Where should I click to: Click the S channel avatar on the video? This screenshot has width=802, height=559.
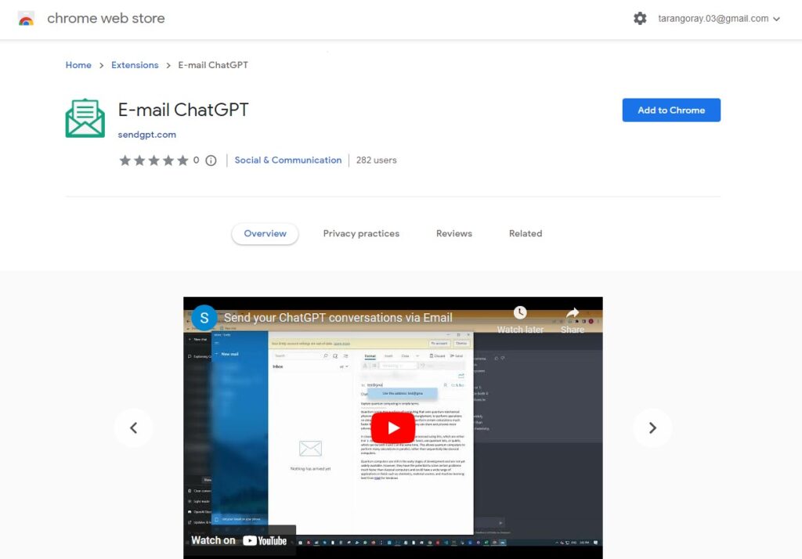tap(204, 318)
